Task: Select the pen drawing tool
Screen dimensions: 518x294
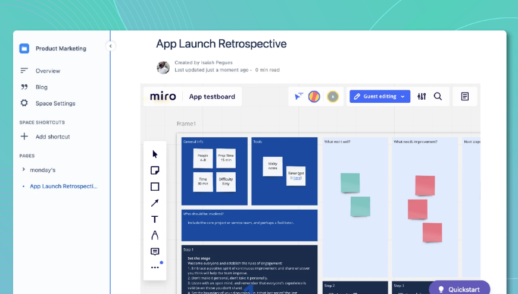Action: pyautogui.click(x=155, y=235)
